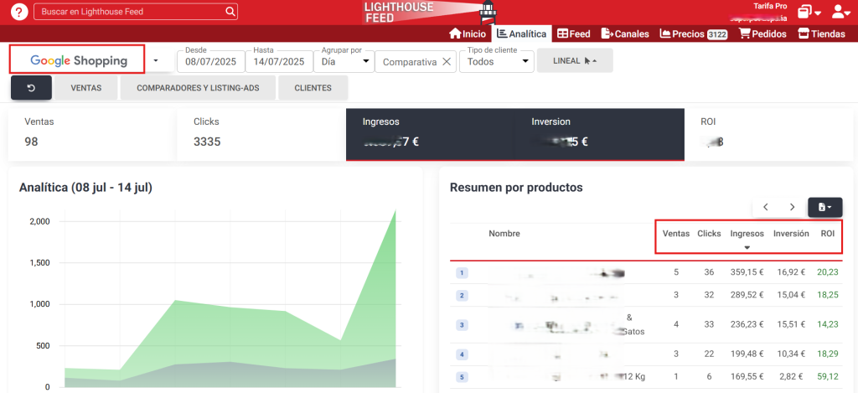Click the sort arrow under Ingresos
Viewport: 858px width, 393px height.
pyautogui.click(x=747, y=247)
